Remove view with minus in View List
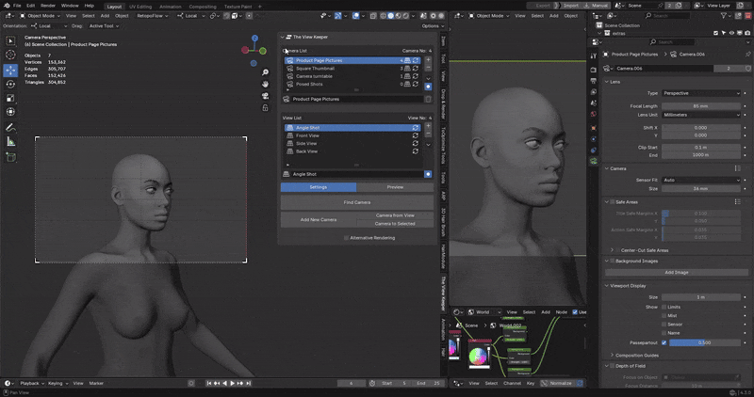 pyautogui.click(x=428, y=134)
